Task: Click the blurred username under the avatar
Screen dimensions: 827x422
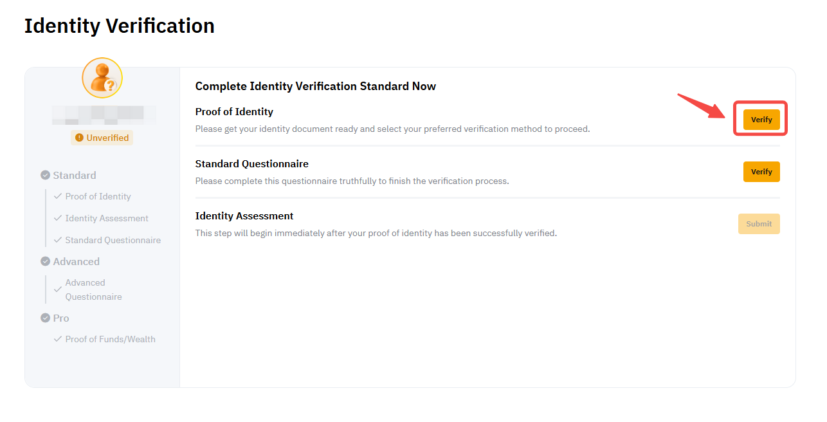Action: point(104,115)
